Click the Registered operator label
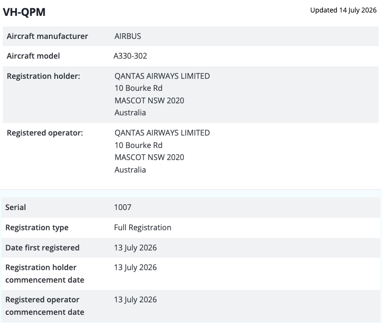 [x=45, y=133]
